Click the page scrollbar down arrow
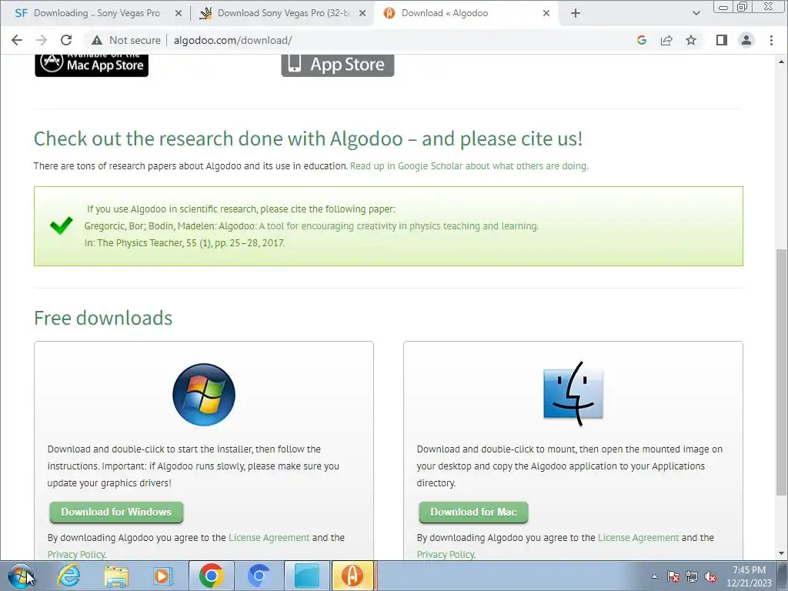This screenshot has width=788, height=591. point(782,554)
